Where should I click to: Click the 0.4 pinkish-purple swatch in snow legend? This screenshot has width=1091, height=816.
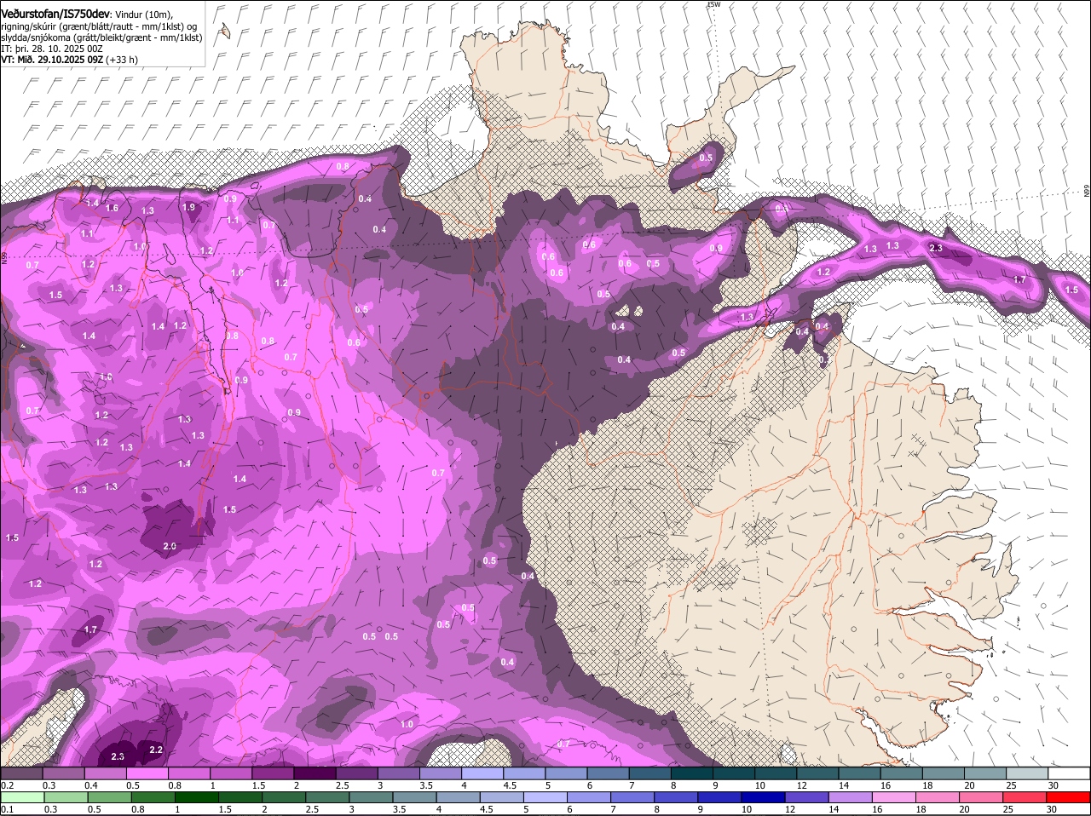point(105,773)
